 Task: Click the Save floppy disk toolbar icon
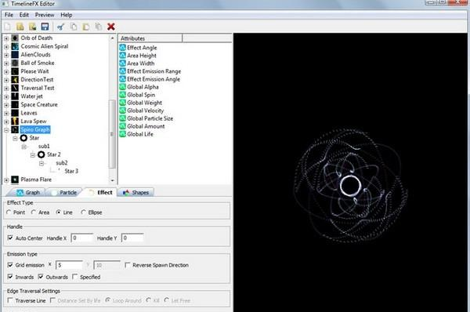(45, 27)
